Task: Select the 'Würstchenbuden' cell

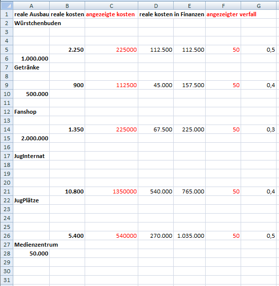Action: coord(31,23)
